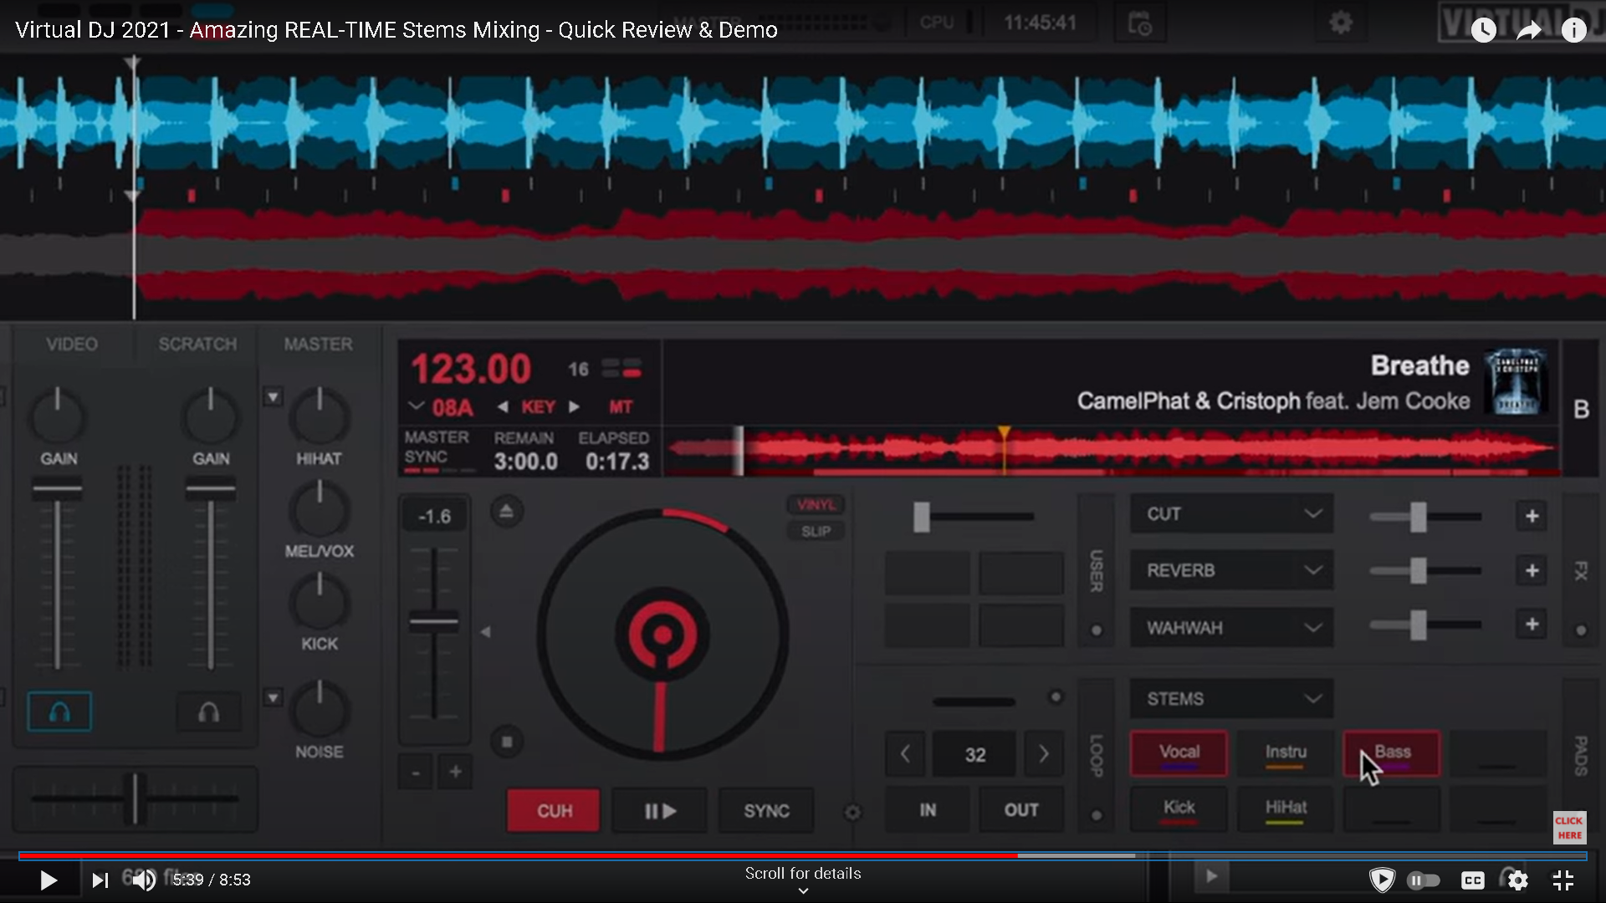This screenshot has height=903, width=1606.
Task: Click the CLICK HERE badge
Action: coord(1569,828)
